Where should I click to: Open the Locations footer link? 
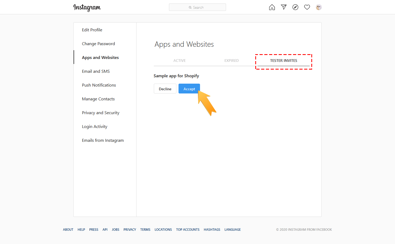[163, 230]
